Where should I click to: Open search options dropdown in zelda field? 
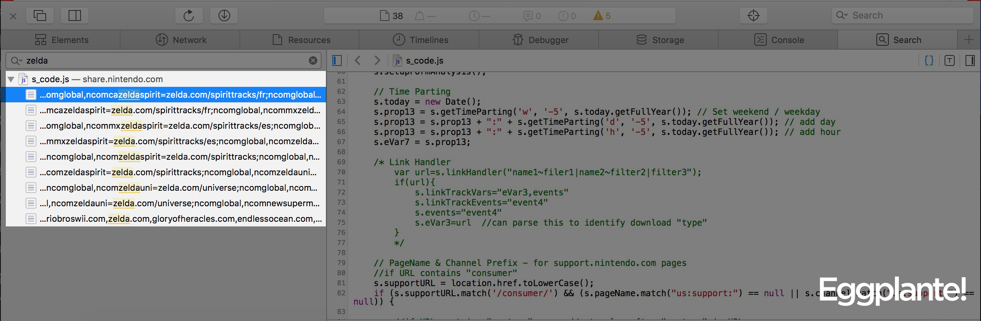click(16, 61)
